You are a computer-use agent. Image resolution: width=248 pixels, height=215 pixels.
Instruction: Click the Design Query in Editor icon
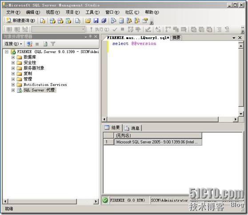coord(148,29)
